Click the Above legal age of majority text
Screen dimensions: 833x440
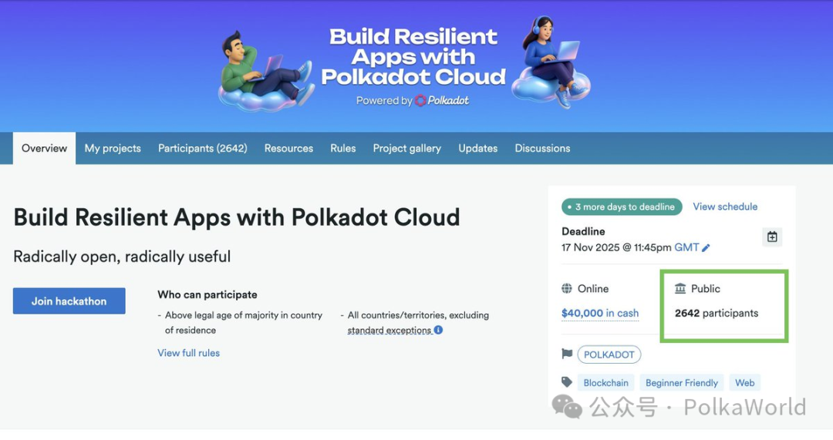(x=243, y=322)
